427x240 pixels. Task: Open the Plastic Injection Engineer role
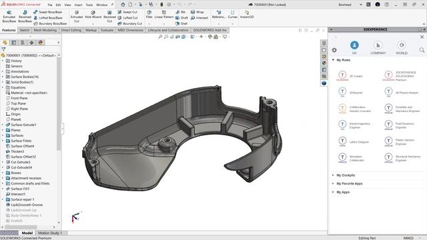400,142
